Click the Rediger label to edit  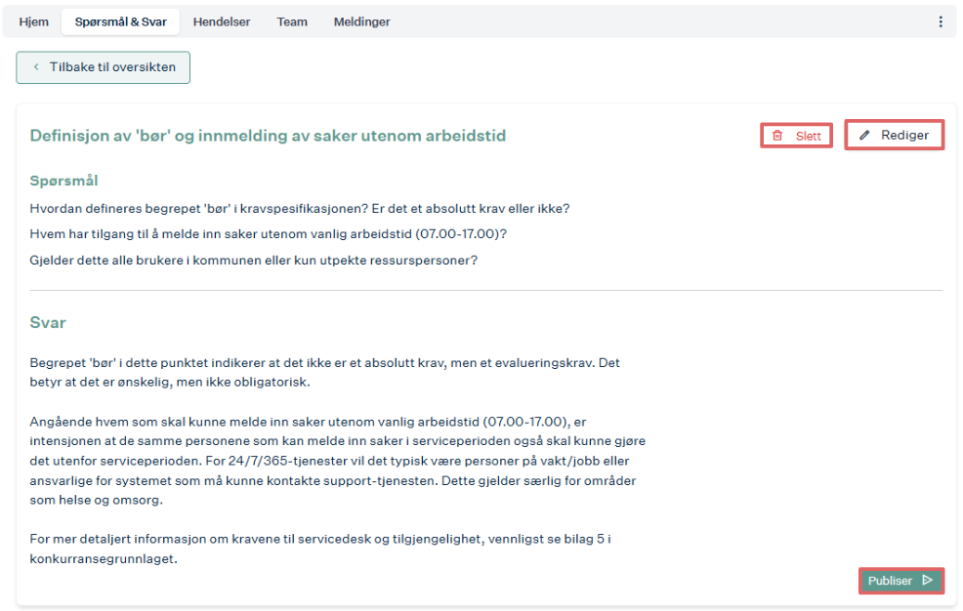(x=904, y=135)
